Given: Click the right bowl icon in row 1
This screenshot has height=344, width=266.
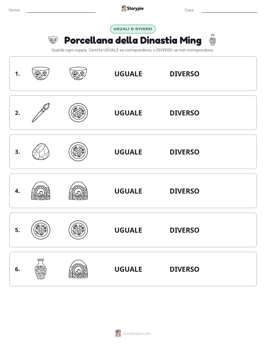Looking at the screenshot, I should 78,73.
